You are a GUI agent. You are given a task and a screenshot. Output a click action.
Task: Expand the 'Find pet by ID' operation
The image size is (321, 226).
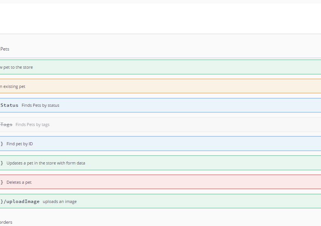[20, 144]
